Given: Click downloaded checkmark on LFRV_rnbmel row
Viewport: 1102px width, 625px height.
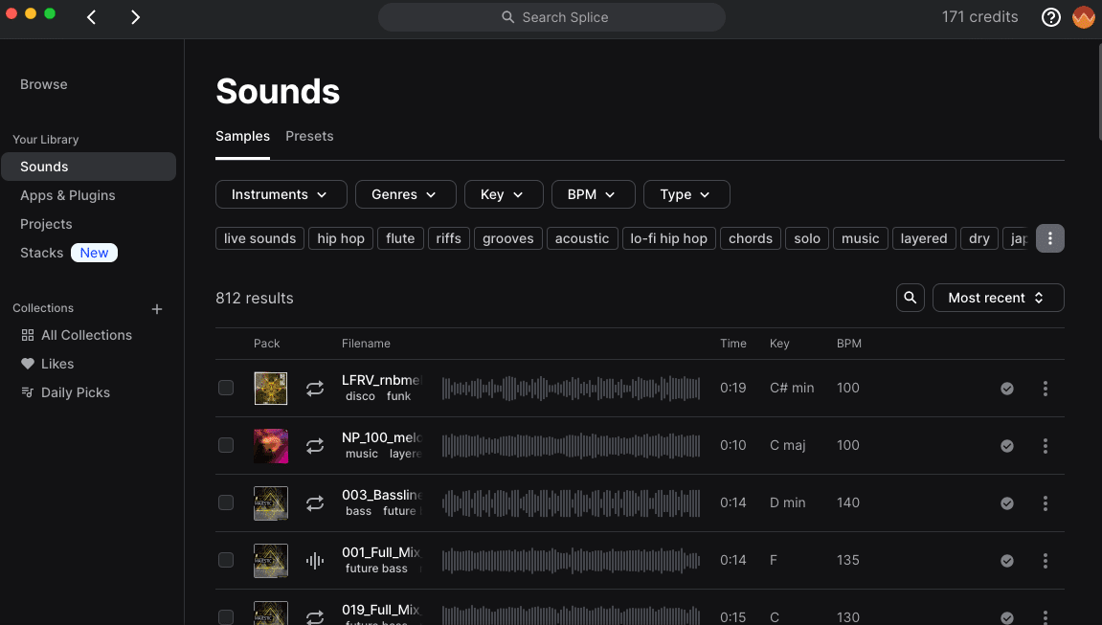Looking at the screenshot, I should coord(1007,389).
